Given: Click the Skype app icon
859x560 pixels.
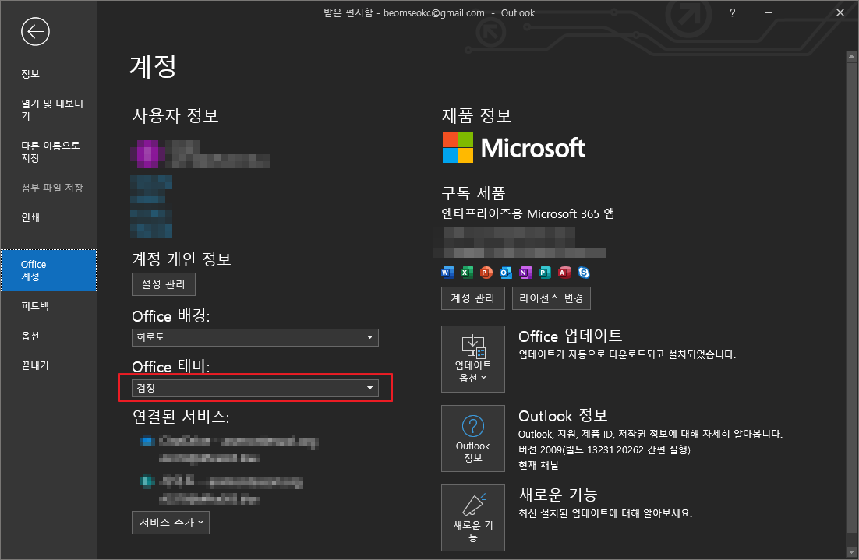Looking at the screenshot, I should [584, 272].
